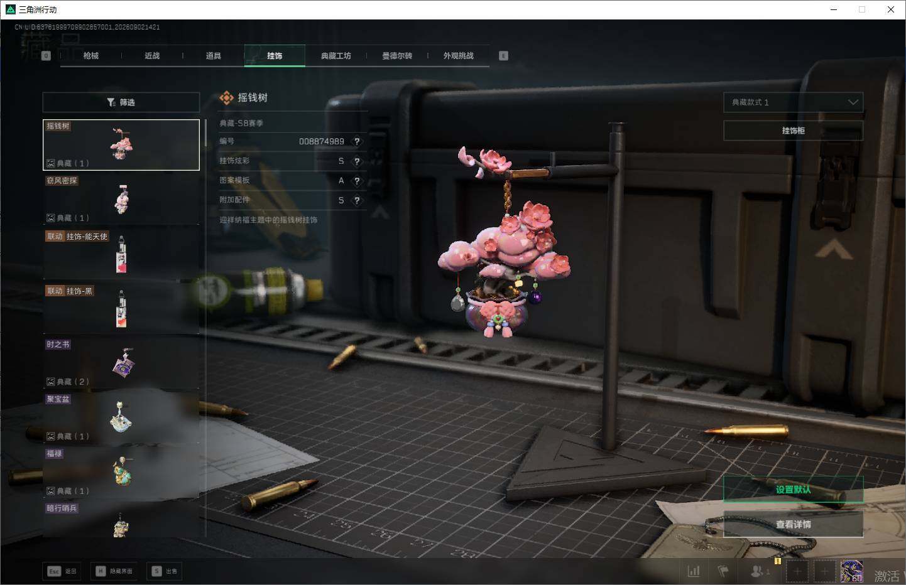Select the 联动 挂饰-黑 charm
The width and height of the screenshot is (906, 585).
point(121,309)
